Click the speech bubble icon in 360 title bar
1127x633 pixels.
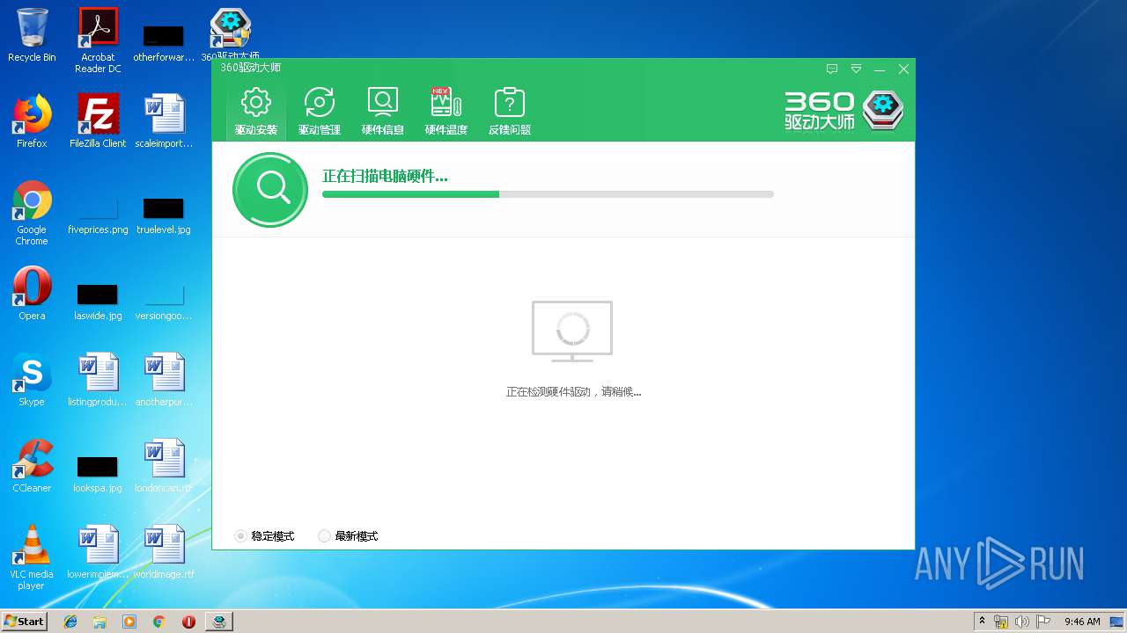[832, 69]
